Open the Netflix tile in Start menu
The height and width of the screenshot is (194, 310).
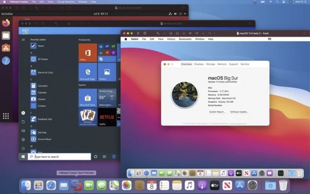(x=107, y=117)
